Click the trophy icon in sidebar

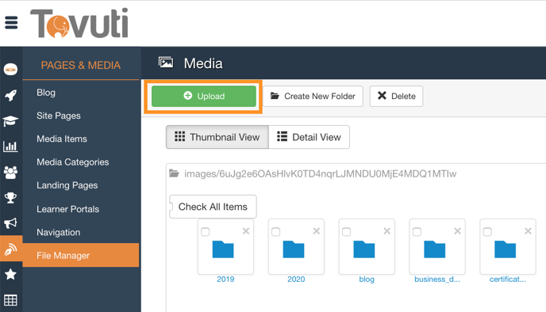point(10,198)
